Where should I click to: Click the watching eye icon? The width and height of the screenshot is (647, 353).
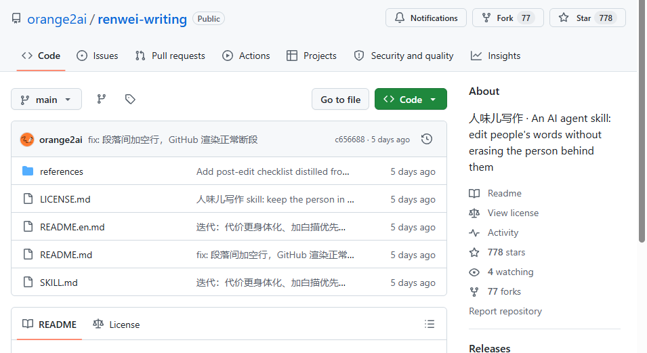pos(474,272)
